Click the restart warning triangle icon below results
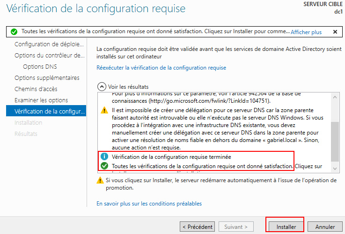Viewport: 345px width, 234px height. (x=100, y=180)
